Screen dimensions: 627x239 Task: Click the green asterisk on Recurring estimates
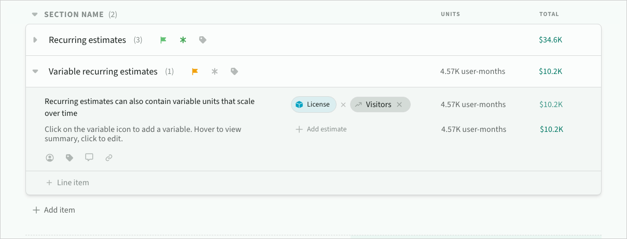pyautogui.click(x=183, y=40)
